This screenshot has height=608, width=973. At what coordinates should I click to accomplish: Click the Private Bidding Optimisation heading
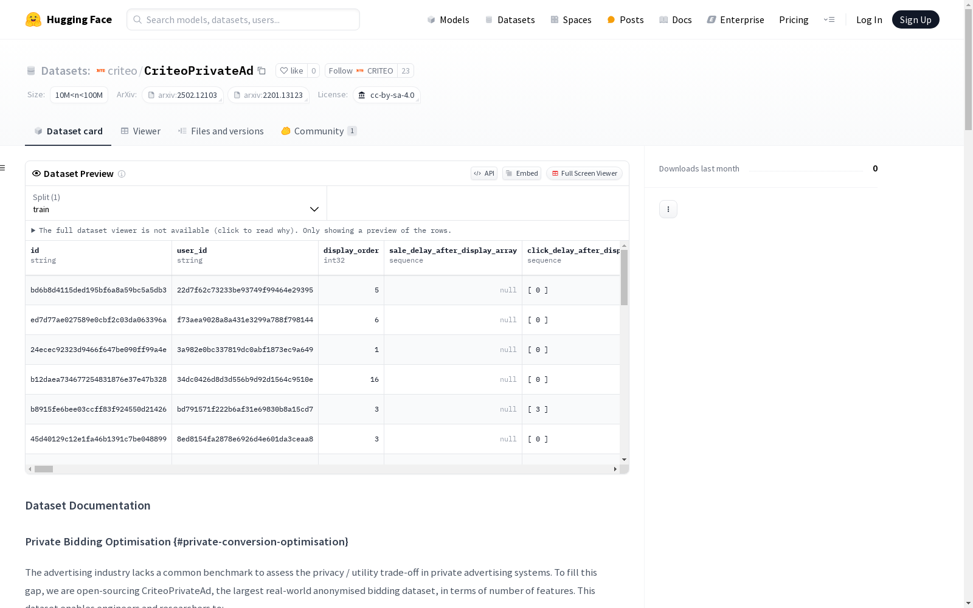point(187,542)
